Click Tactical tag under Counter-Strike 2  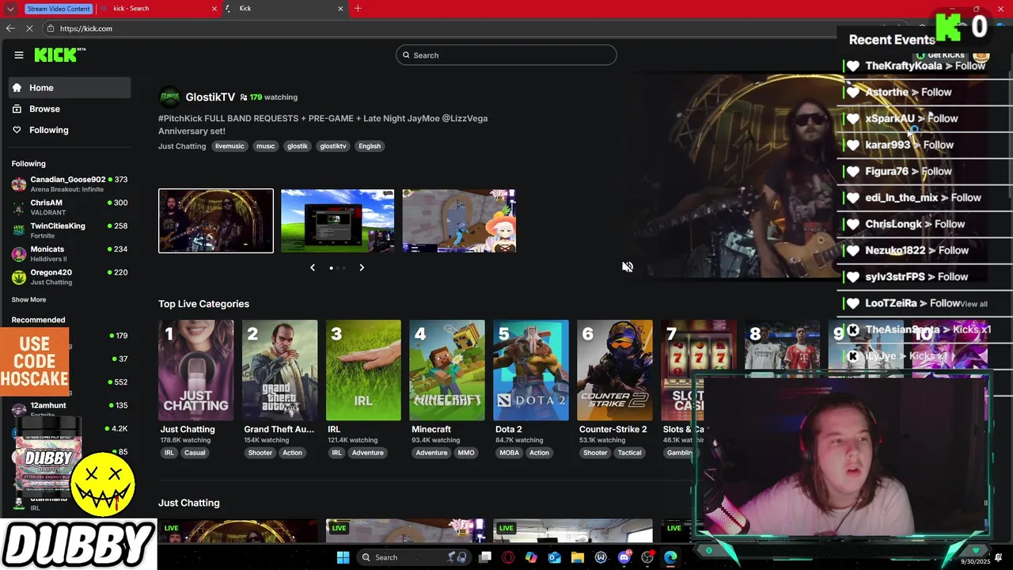tap(630, 453)
